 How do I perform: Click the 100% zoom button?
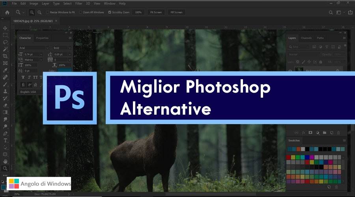[138, 12]
